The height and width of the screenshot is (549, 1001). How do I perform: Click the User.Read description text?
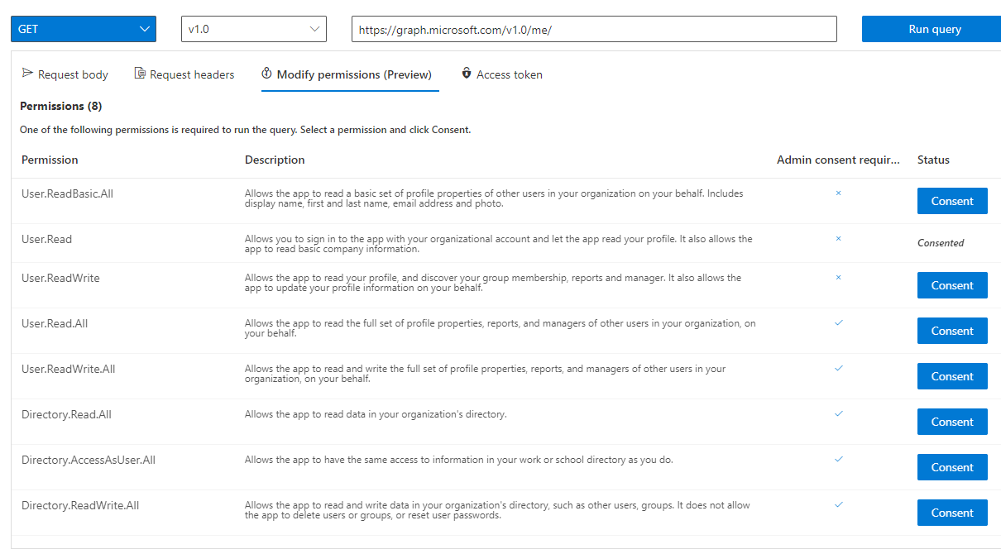coord(499,244)
